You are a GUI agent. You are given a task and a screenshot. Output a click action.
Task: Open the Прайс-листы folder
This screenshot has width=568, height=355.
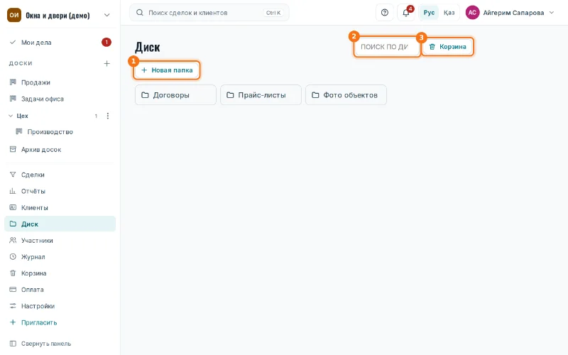pyautogui.click(x=261, y=95)
